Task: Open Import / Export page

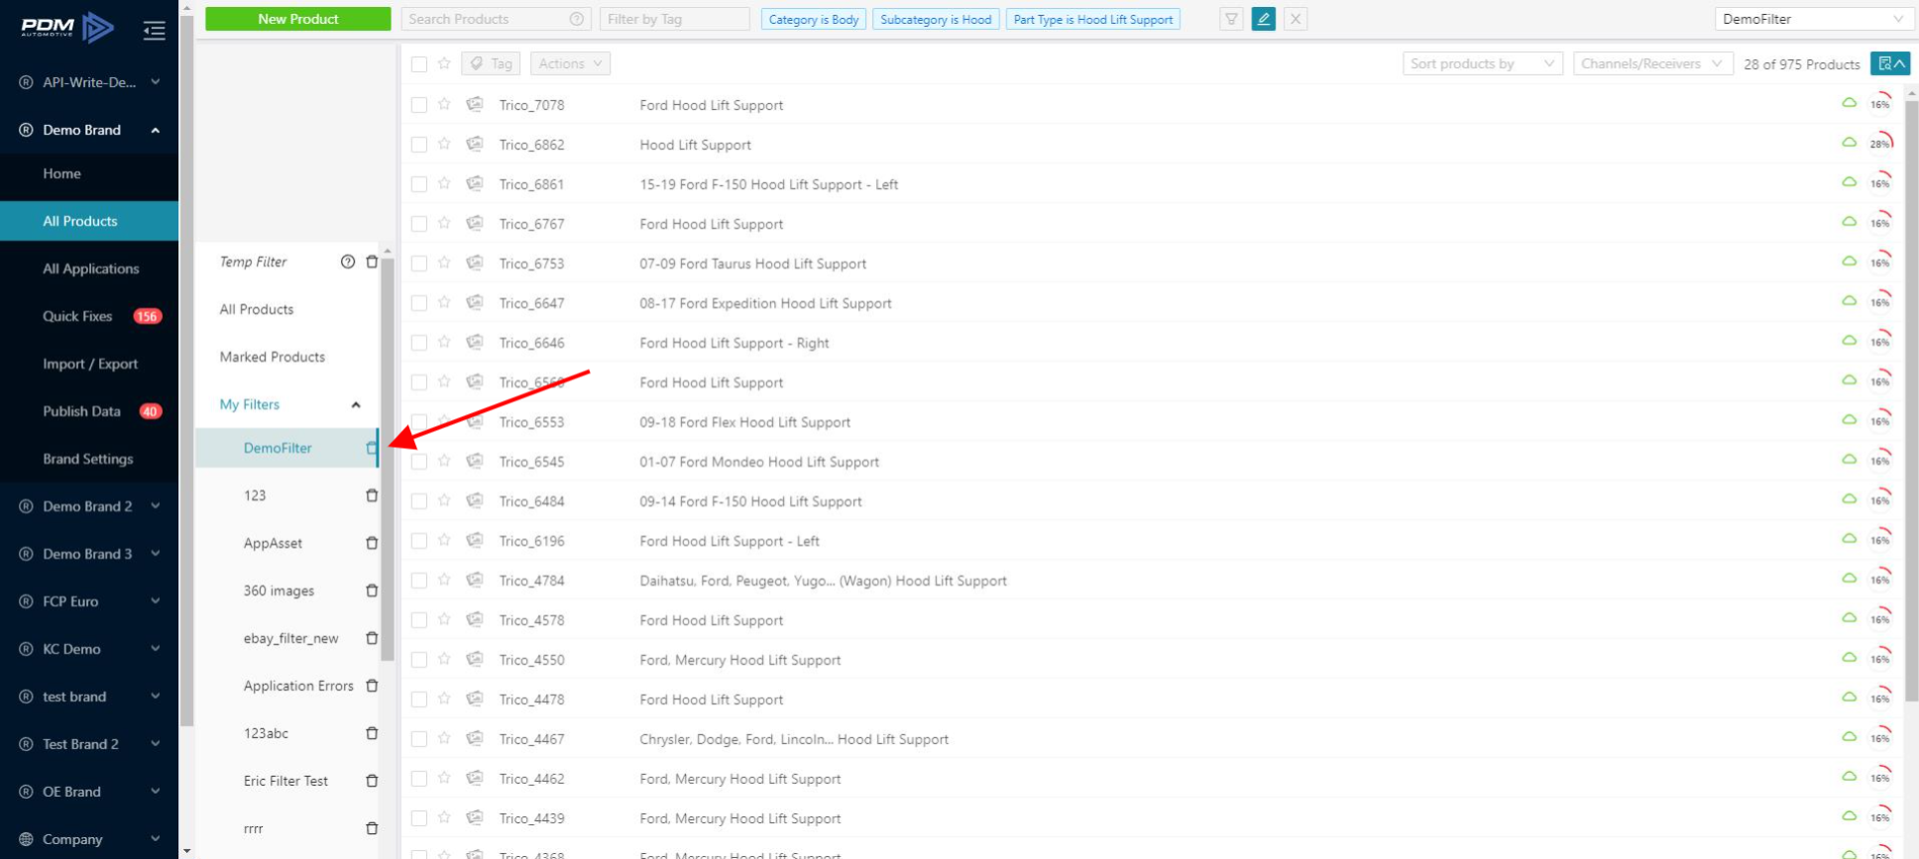Action: [x=89, y=364]
